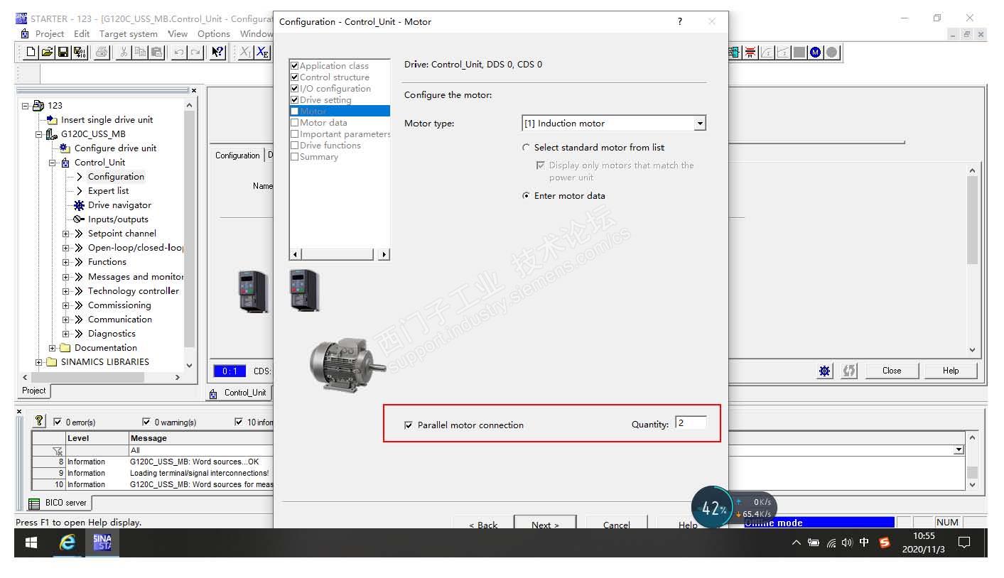This screenshot has height=578, width=1004.
Task: Click the gray circle toolbar icon
Action: 831,52
